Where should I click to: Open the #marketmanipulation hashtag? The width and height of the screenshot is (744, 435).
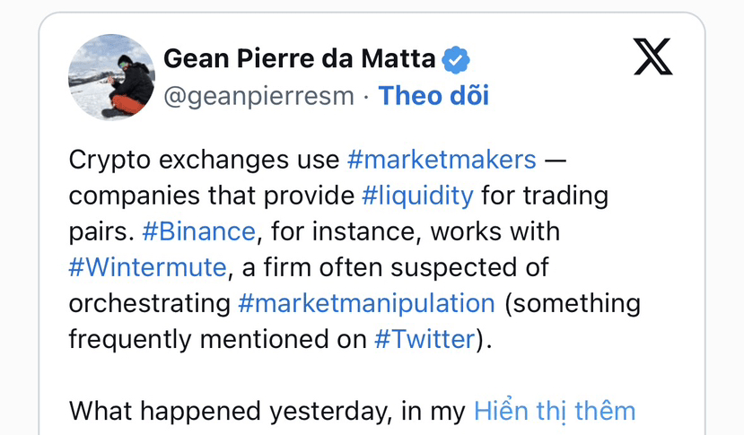[366, 303]
